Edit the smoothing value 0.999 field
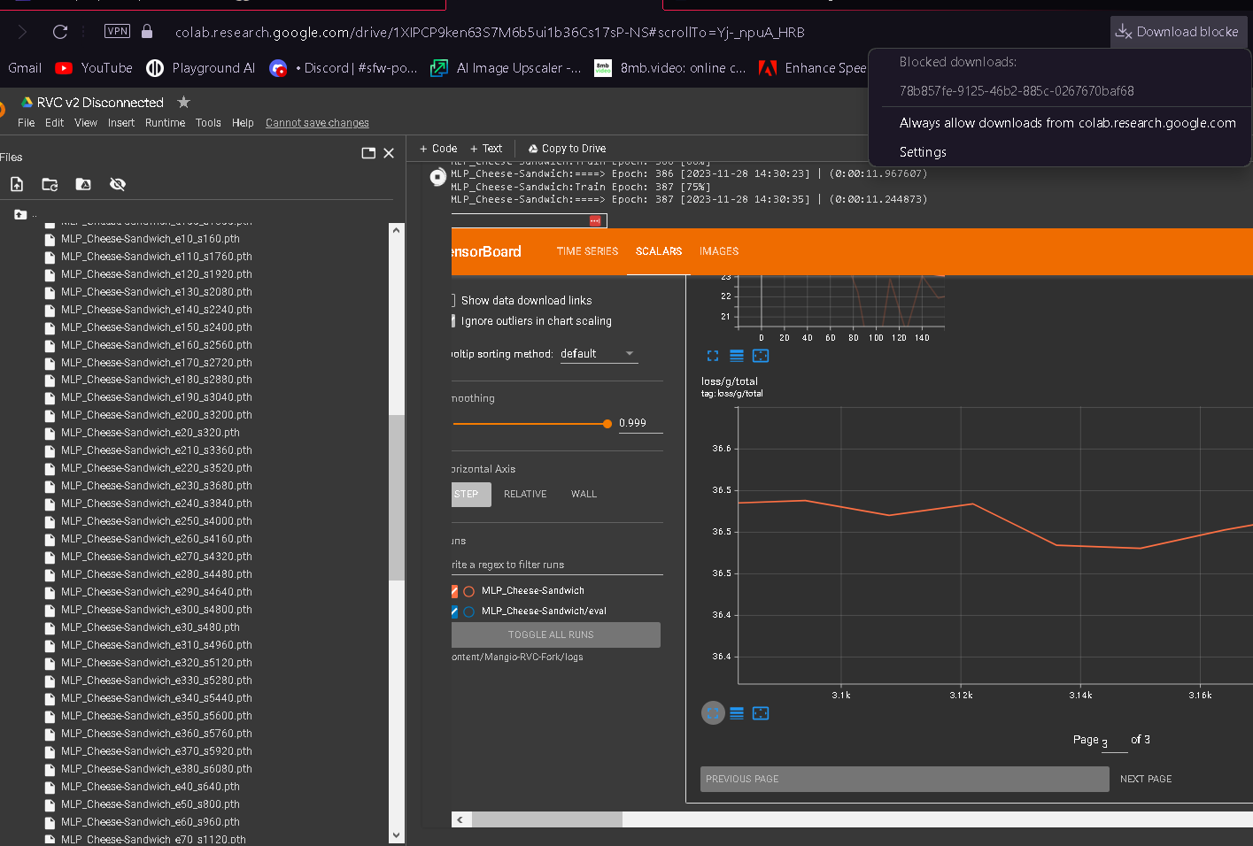Viewport: 1253px width, 846px height. point(640,423)
